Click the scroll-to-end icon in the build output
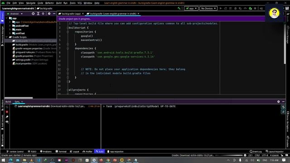The height and width of the screenshot is (163, 290). [x=283, y=112]
